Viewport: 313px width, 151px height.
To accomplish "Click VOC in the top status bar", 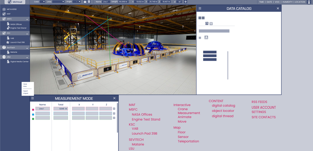I will tap(277, 2).
